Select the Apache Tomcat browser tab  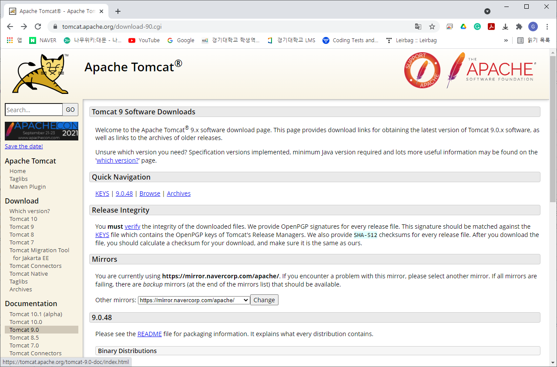(x=57, y=11)
